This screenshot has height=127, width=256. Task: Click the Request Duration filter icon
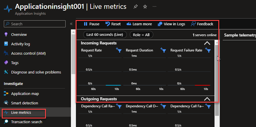(163, 50)
